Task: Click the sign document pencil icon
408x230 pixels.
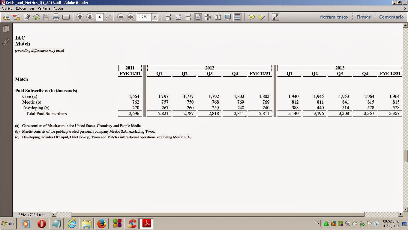Action: pyautogui.click(x=26, y=17)
